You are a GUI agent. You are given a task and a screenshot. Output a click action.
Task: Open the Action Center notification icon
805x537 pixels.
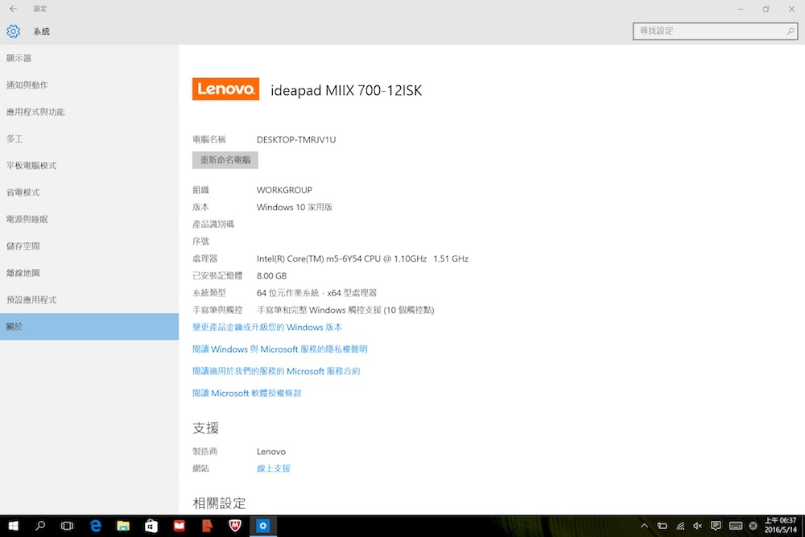pos(716,526)
